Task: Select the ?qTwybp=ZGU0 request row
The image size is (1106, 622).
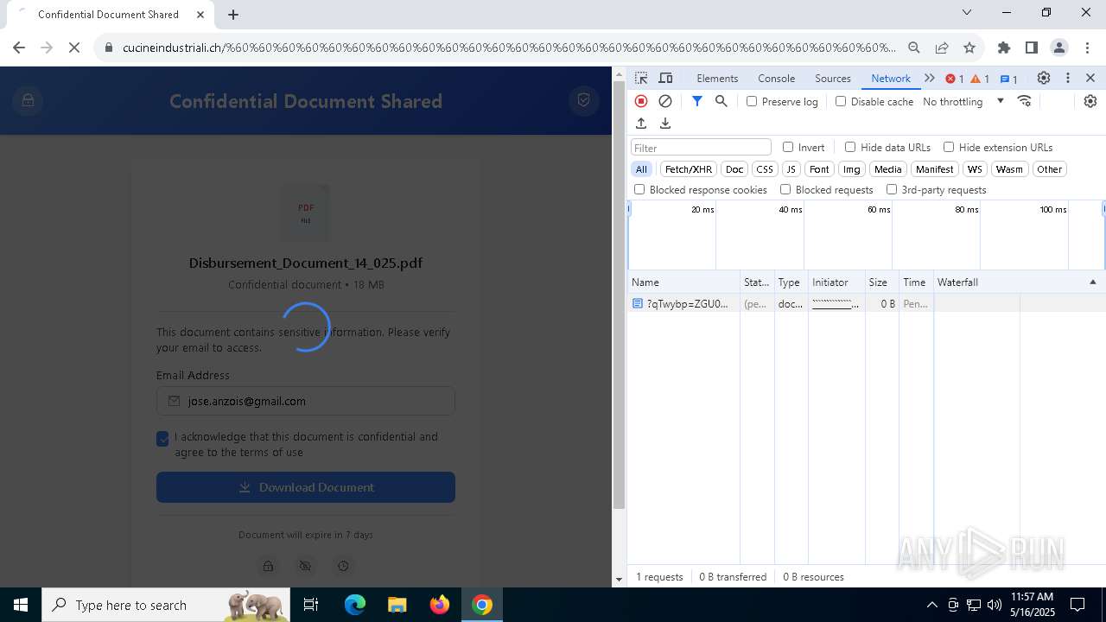Action: coord(866,304)
